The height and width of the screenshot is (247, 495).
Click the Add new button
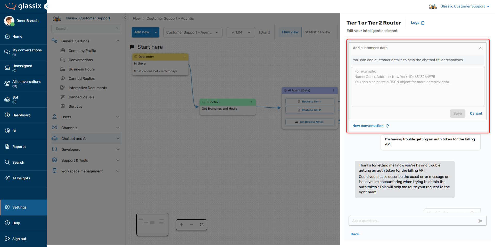(x=142, y=32)
